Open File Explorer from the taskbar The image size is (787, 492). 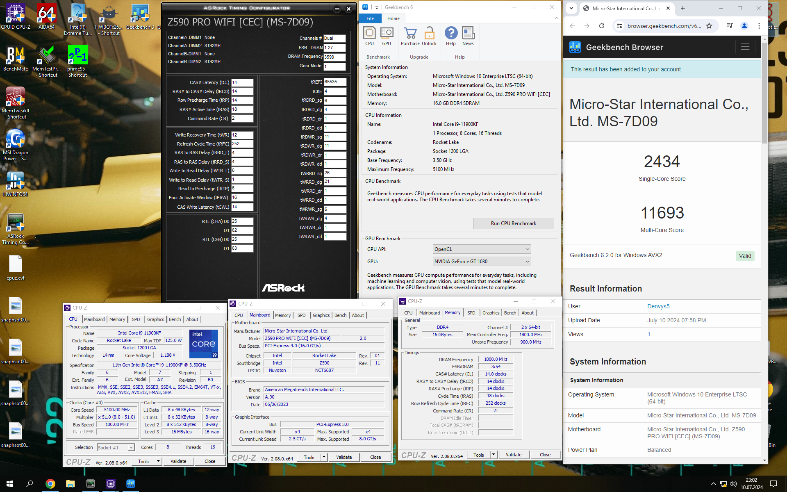[71, 484]
